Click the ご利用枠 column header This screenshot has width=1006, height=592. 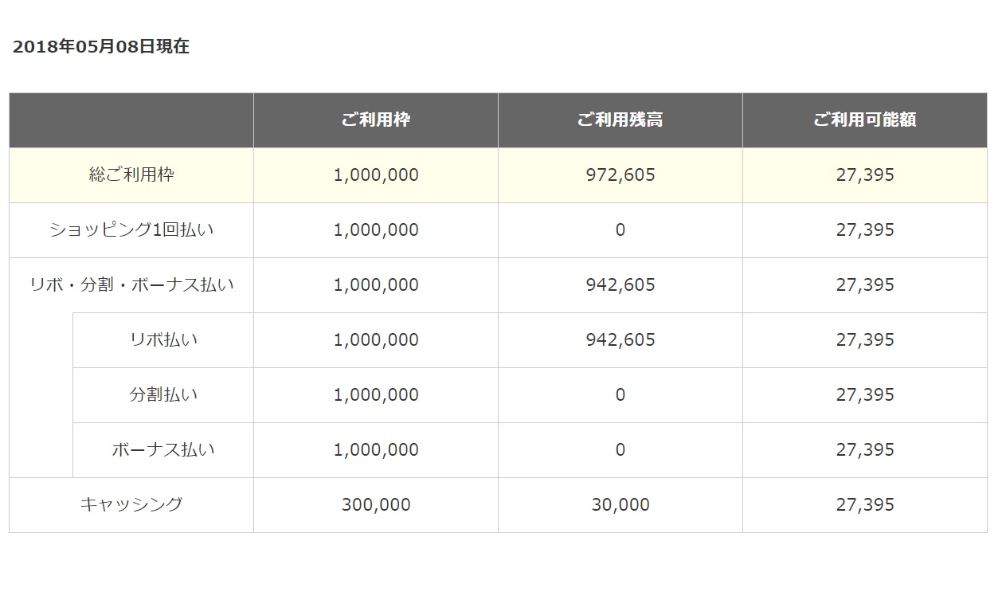point(376,120)
